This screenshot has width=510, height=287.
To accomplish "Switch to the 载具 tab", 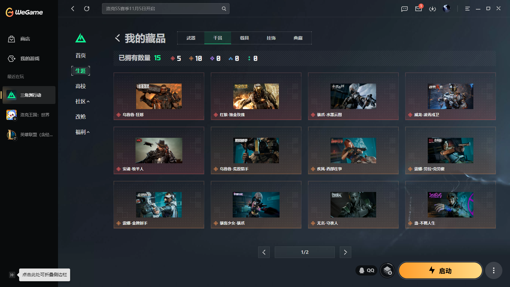I will pyautogui.click(x=244, y=38).
